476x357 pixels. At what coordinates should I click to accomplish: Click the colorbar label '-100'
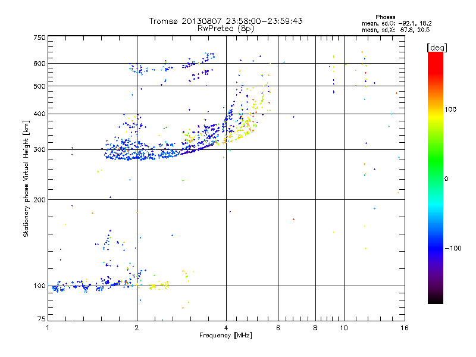coord(453,248)
